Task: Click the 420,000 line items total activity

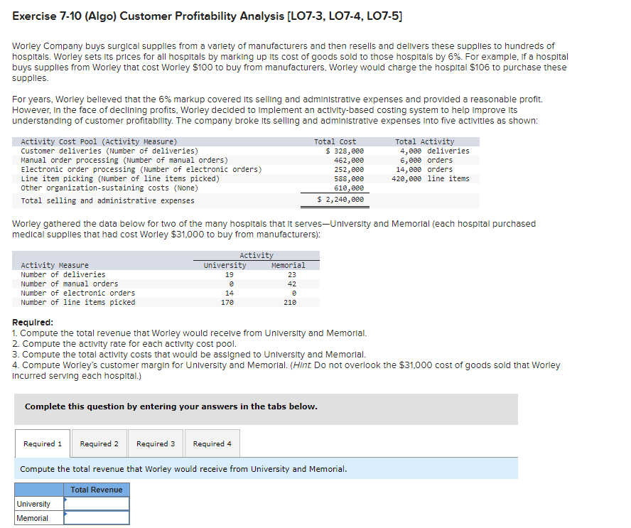Action: 430,178
